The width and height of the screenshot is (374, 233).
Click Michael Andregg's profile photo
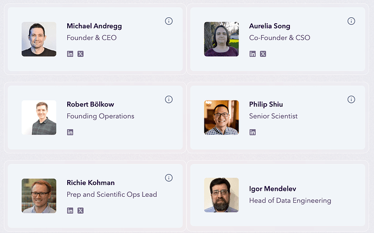point(39,39)
